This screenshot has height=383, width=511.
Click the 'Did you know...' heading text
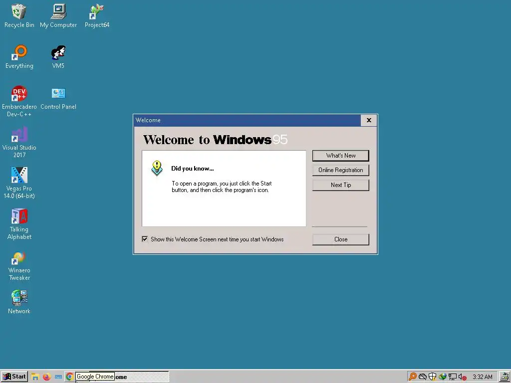tap(192, 169)
